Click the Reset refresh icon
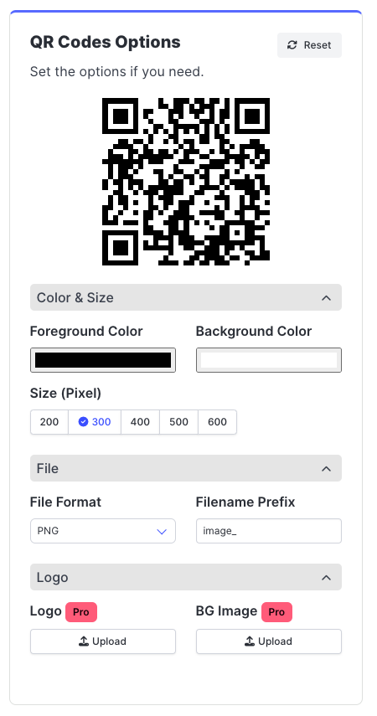 tap(292, 45)
